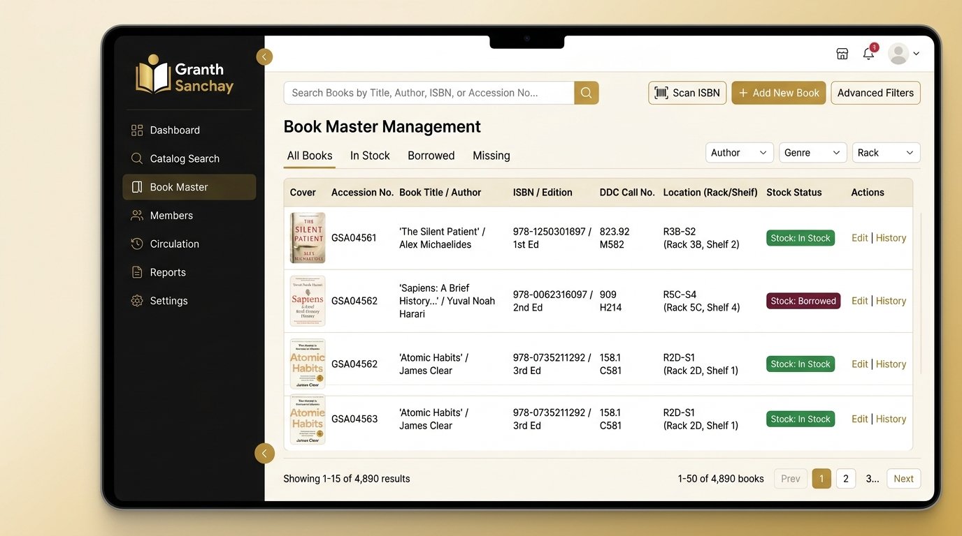View History for 'Sapiens' book
Image resolution: width=962 pixels, height=536 pixels.
(891, 301)
